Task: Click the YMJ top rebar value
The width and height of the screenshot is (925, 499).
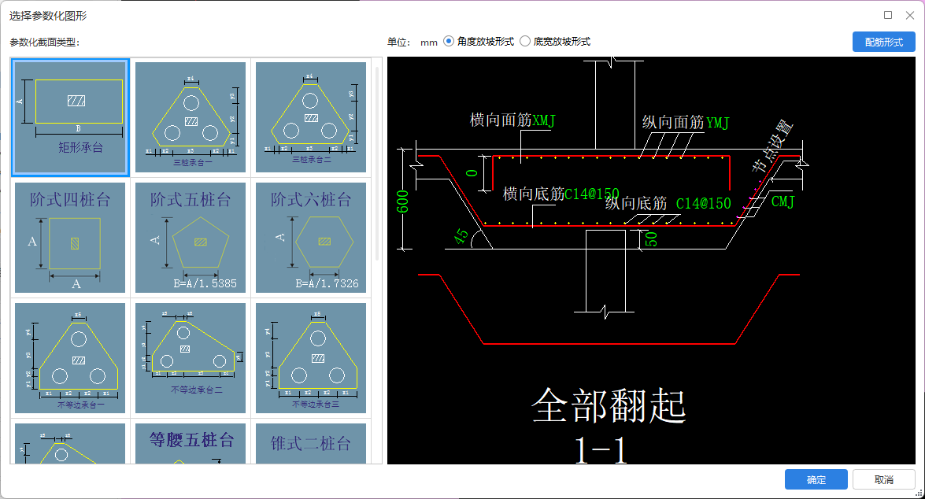Action: pos(718,123)
